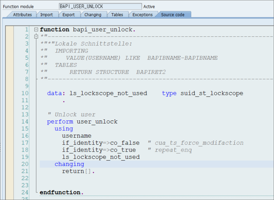Collapse the bapi_user_unlock function block
The image size is (274, 200).
[36, 30]
